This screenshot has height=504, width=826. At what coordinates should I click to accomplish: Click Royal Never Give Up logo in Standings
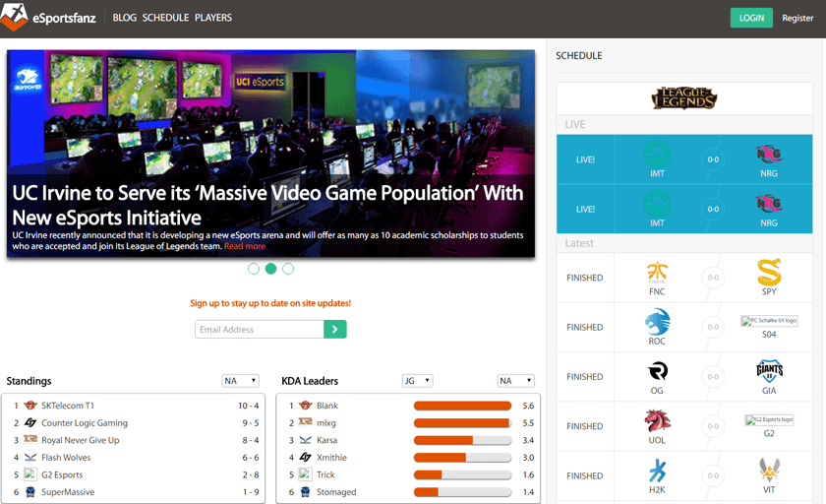30,440
